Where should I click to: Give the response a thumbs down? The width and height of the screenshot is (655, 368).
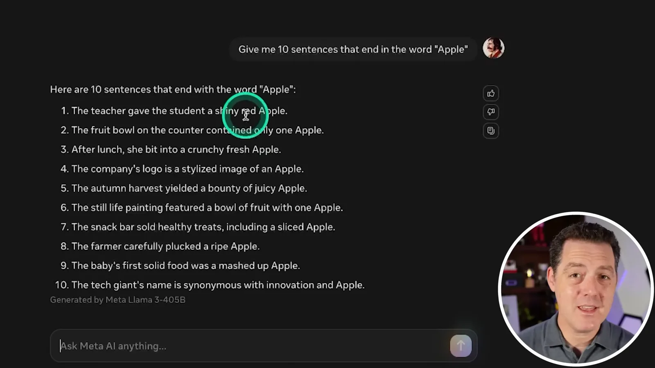point(491,112)
